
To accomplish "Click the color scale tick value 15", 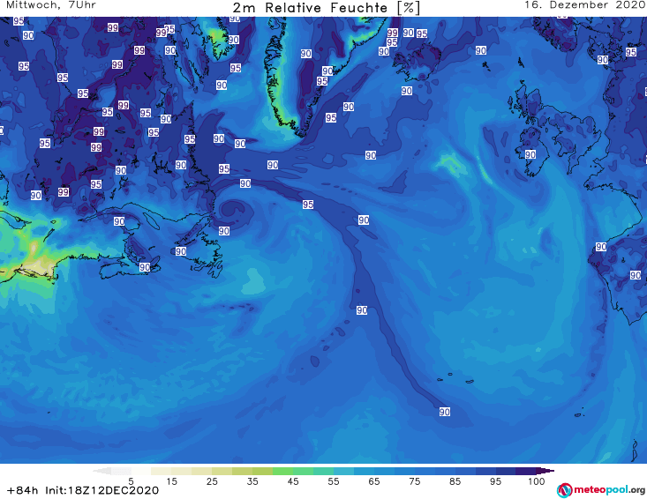I will (171, 480).
